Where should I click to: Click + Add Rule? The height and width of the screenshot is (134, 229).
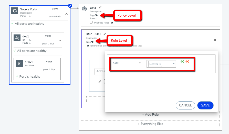tap(150, 115)
